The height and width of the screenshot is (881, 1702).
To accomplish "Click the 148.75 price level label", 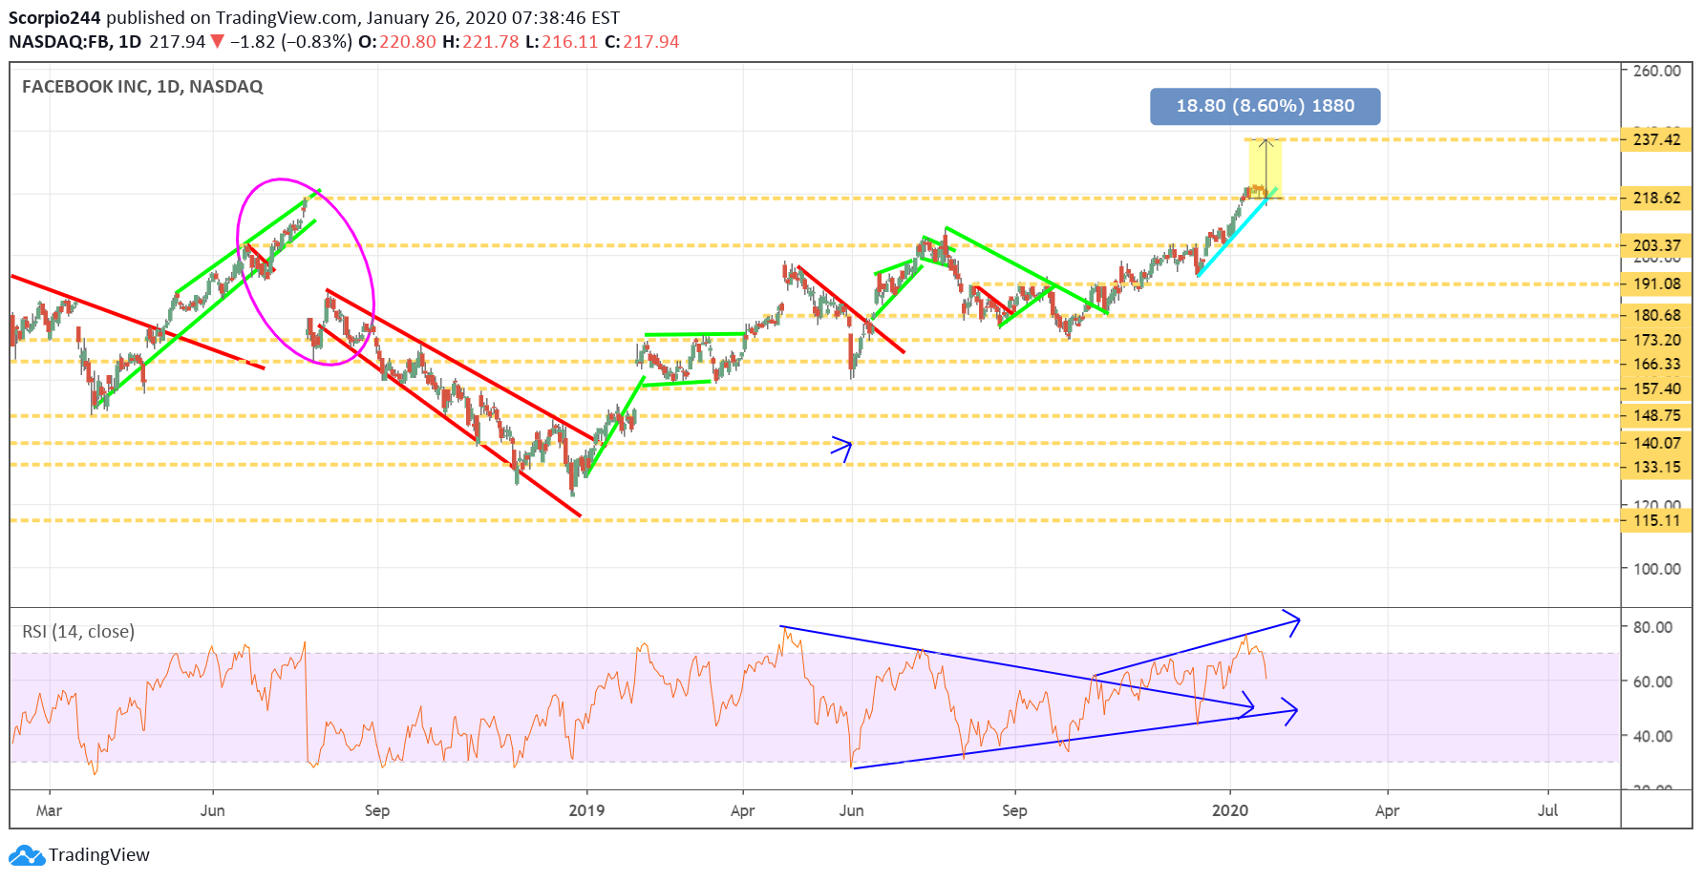I will pos(1656,415).
